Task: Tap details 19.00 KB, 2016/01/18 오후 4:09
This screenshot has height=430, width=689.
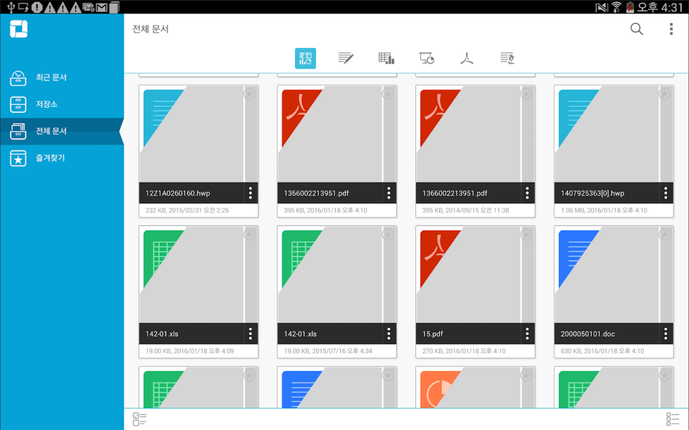Action: 190,351
